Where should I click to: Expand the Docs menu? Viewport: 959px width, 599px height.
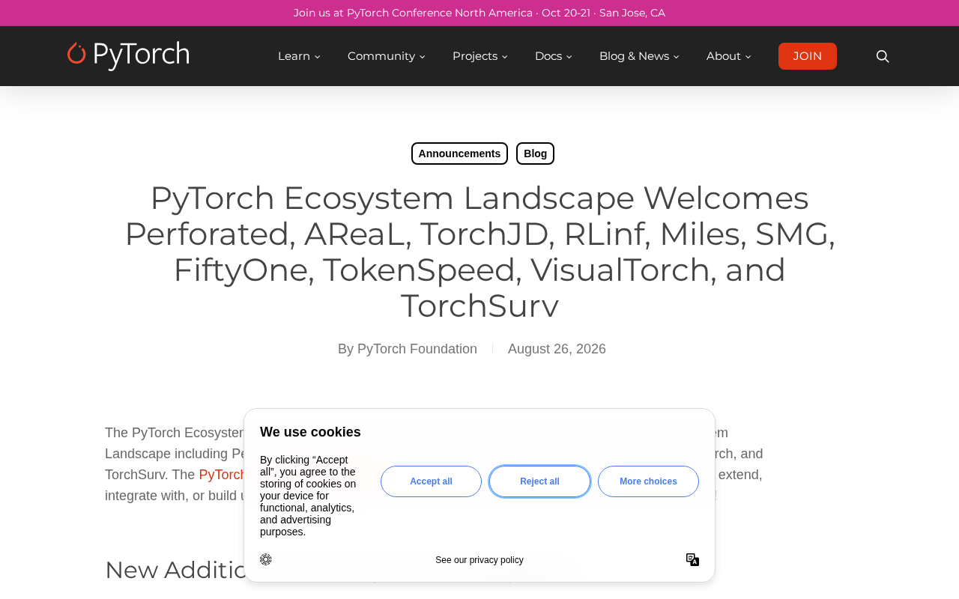click(554, 56)
